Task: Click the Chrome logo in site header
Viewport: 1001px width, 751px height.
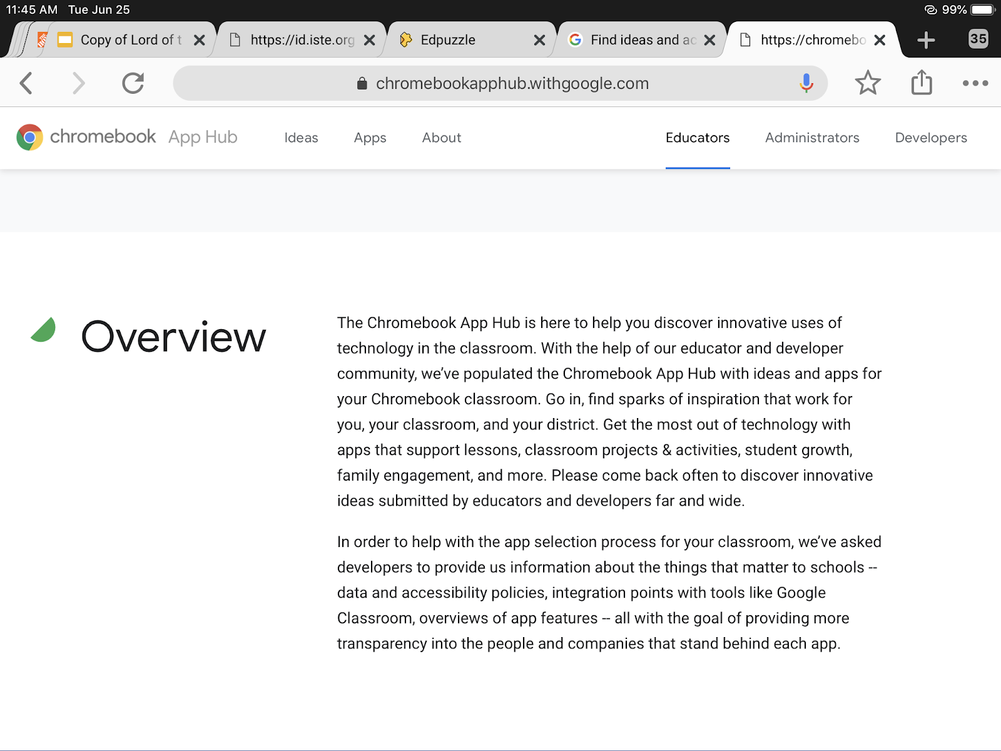Action: click(29, 137)
